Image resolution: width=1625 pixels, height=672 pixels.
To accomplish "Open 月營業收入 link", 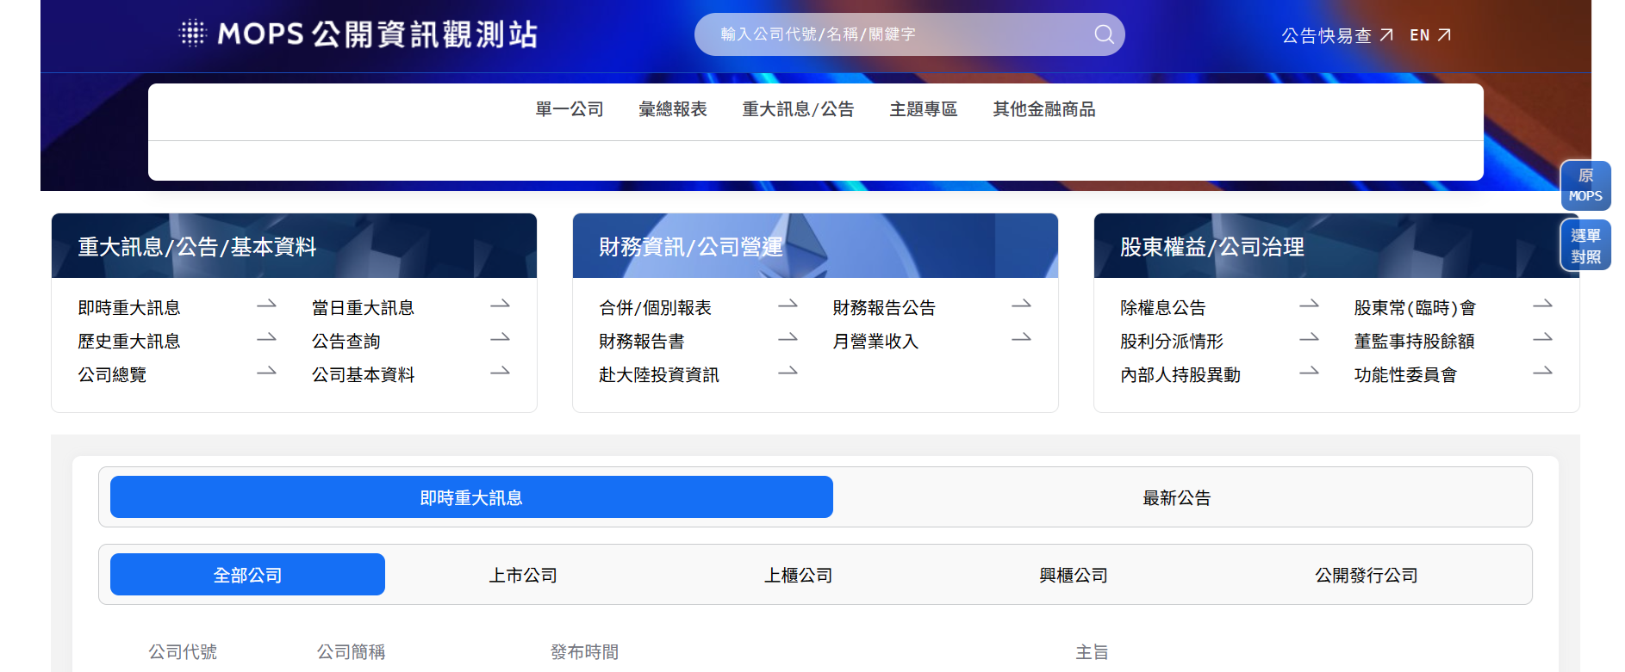I will [x=875, y=342].
